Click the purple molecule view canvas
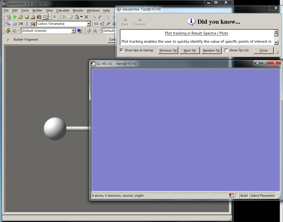The image size is (283, 222). click(x=186, y=130)
